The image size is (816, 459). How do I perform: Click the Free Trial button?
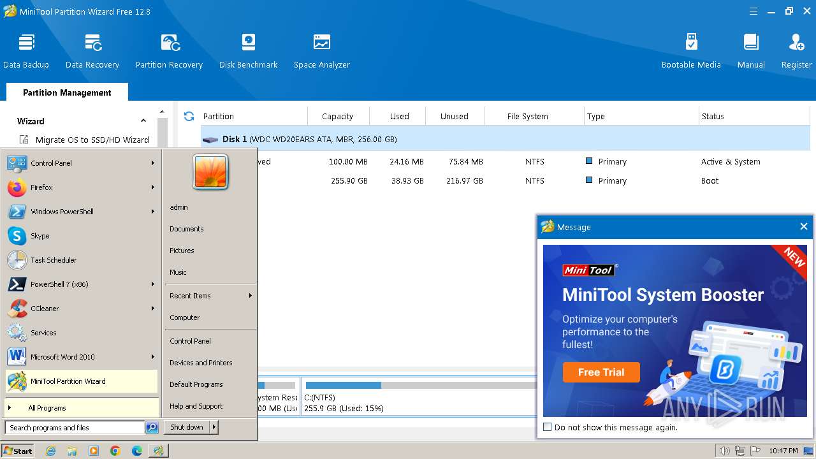click(601, 372)
